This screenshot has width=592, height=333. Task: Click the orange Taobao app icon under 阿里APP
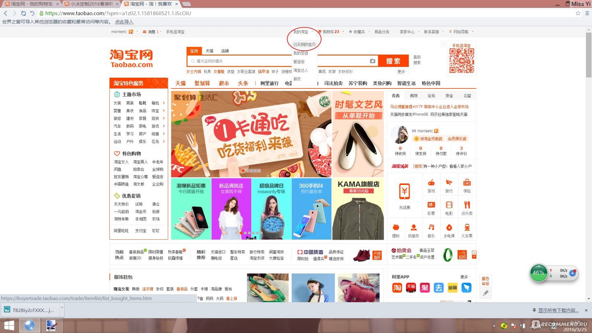tap(397, 288)
